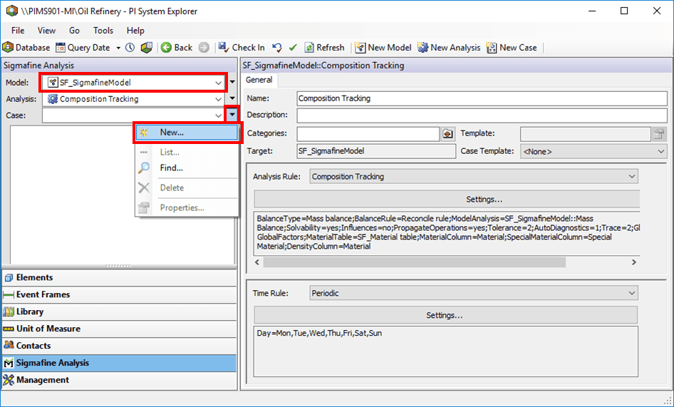Click the black arrow beside Model combo

pos(232,82)
